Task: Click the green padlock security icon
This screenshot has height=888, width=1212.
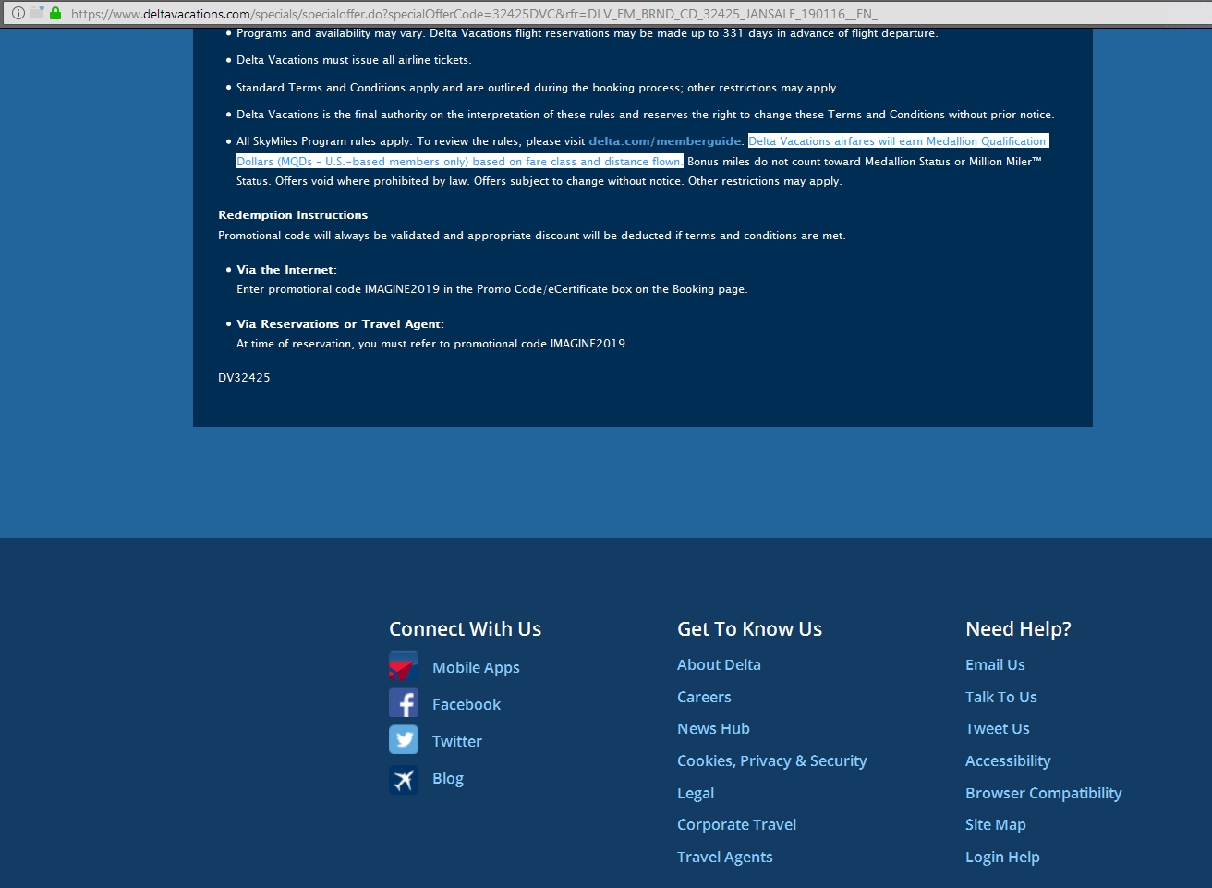Action: click(55, 13)
